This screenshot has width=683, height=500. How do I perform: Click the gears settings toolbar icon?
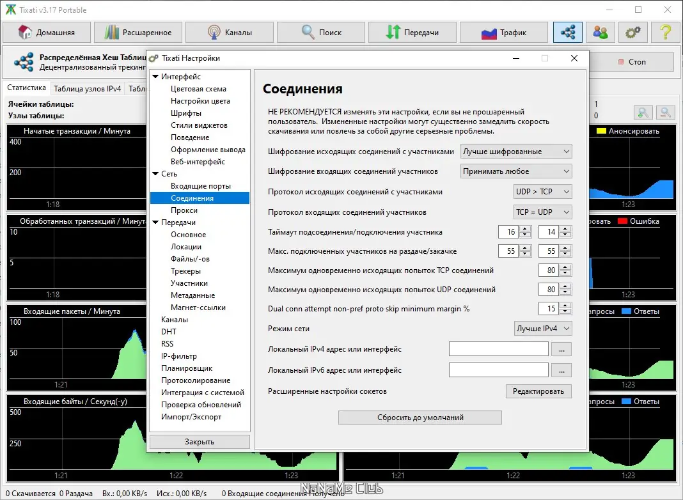633,32
